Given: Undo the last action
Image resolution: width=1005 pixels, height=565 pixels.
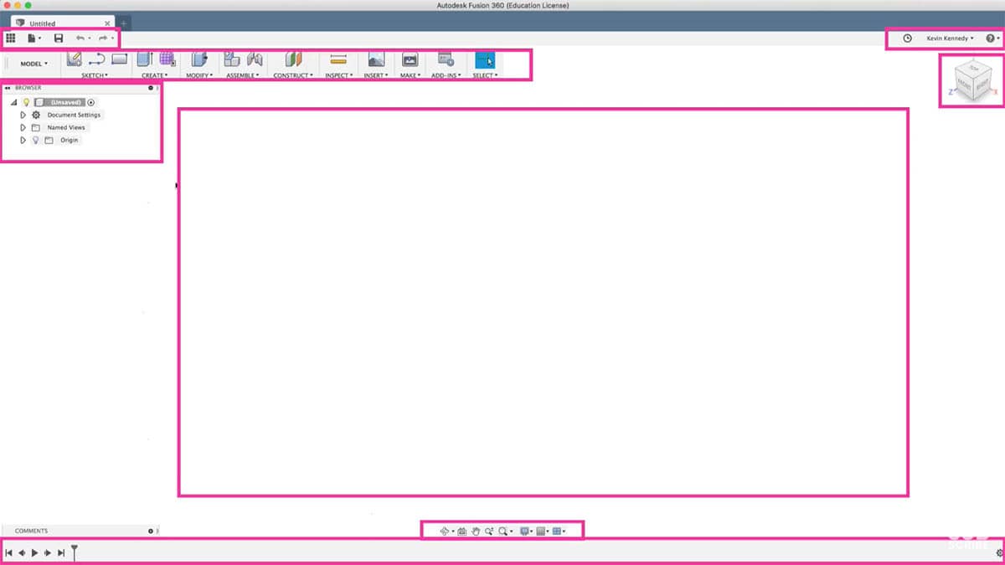Looking at the screenshot, I should point(80,39).
